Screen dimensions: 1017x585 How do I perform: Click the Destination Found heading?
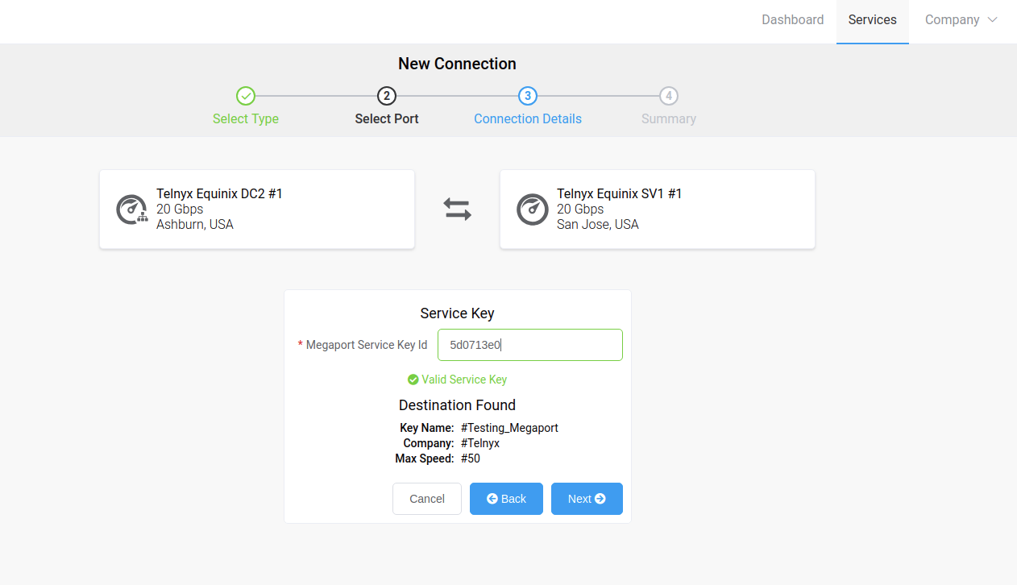coord(457,405)
